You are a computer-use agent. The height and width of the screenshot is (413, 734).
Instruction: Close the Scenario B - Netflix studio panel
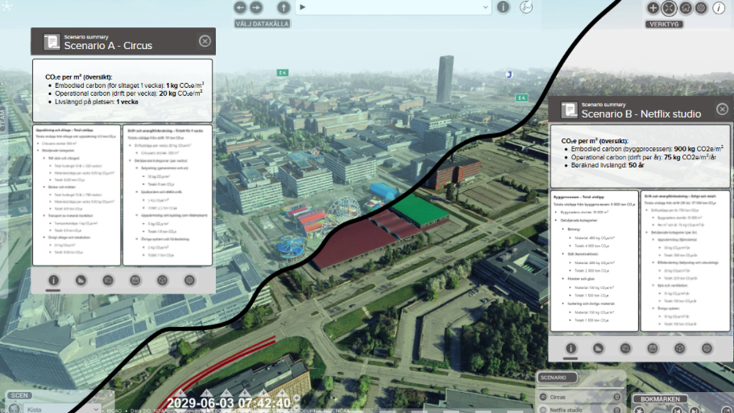pos(723,109)
